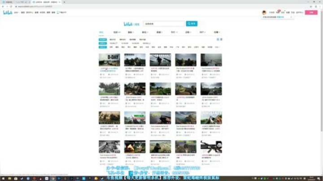Open the title link under the D-DAY thumbnail

109,69
